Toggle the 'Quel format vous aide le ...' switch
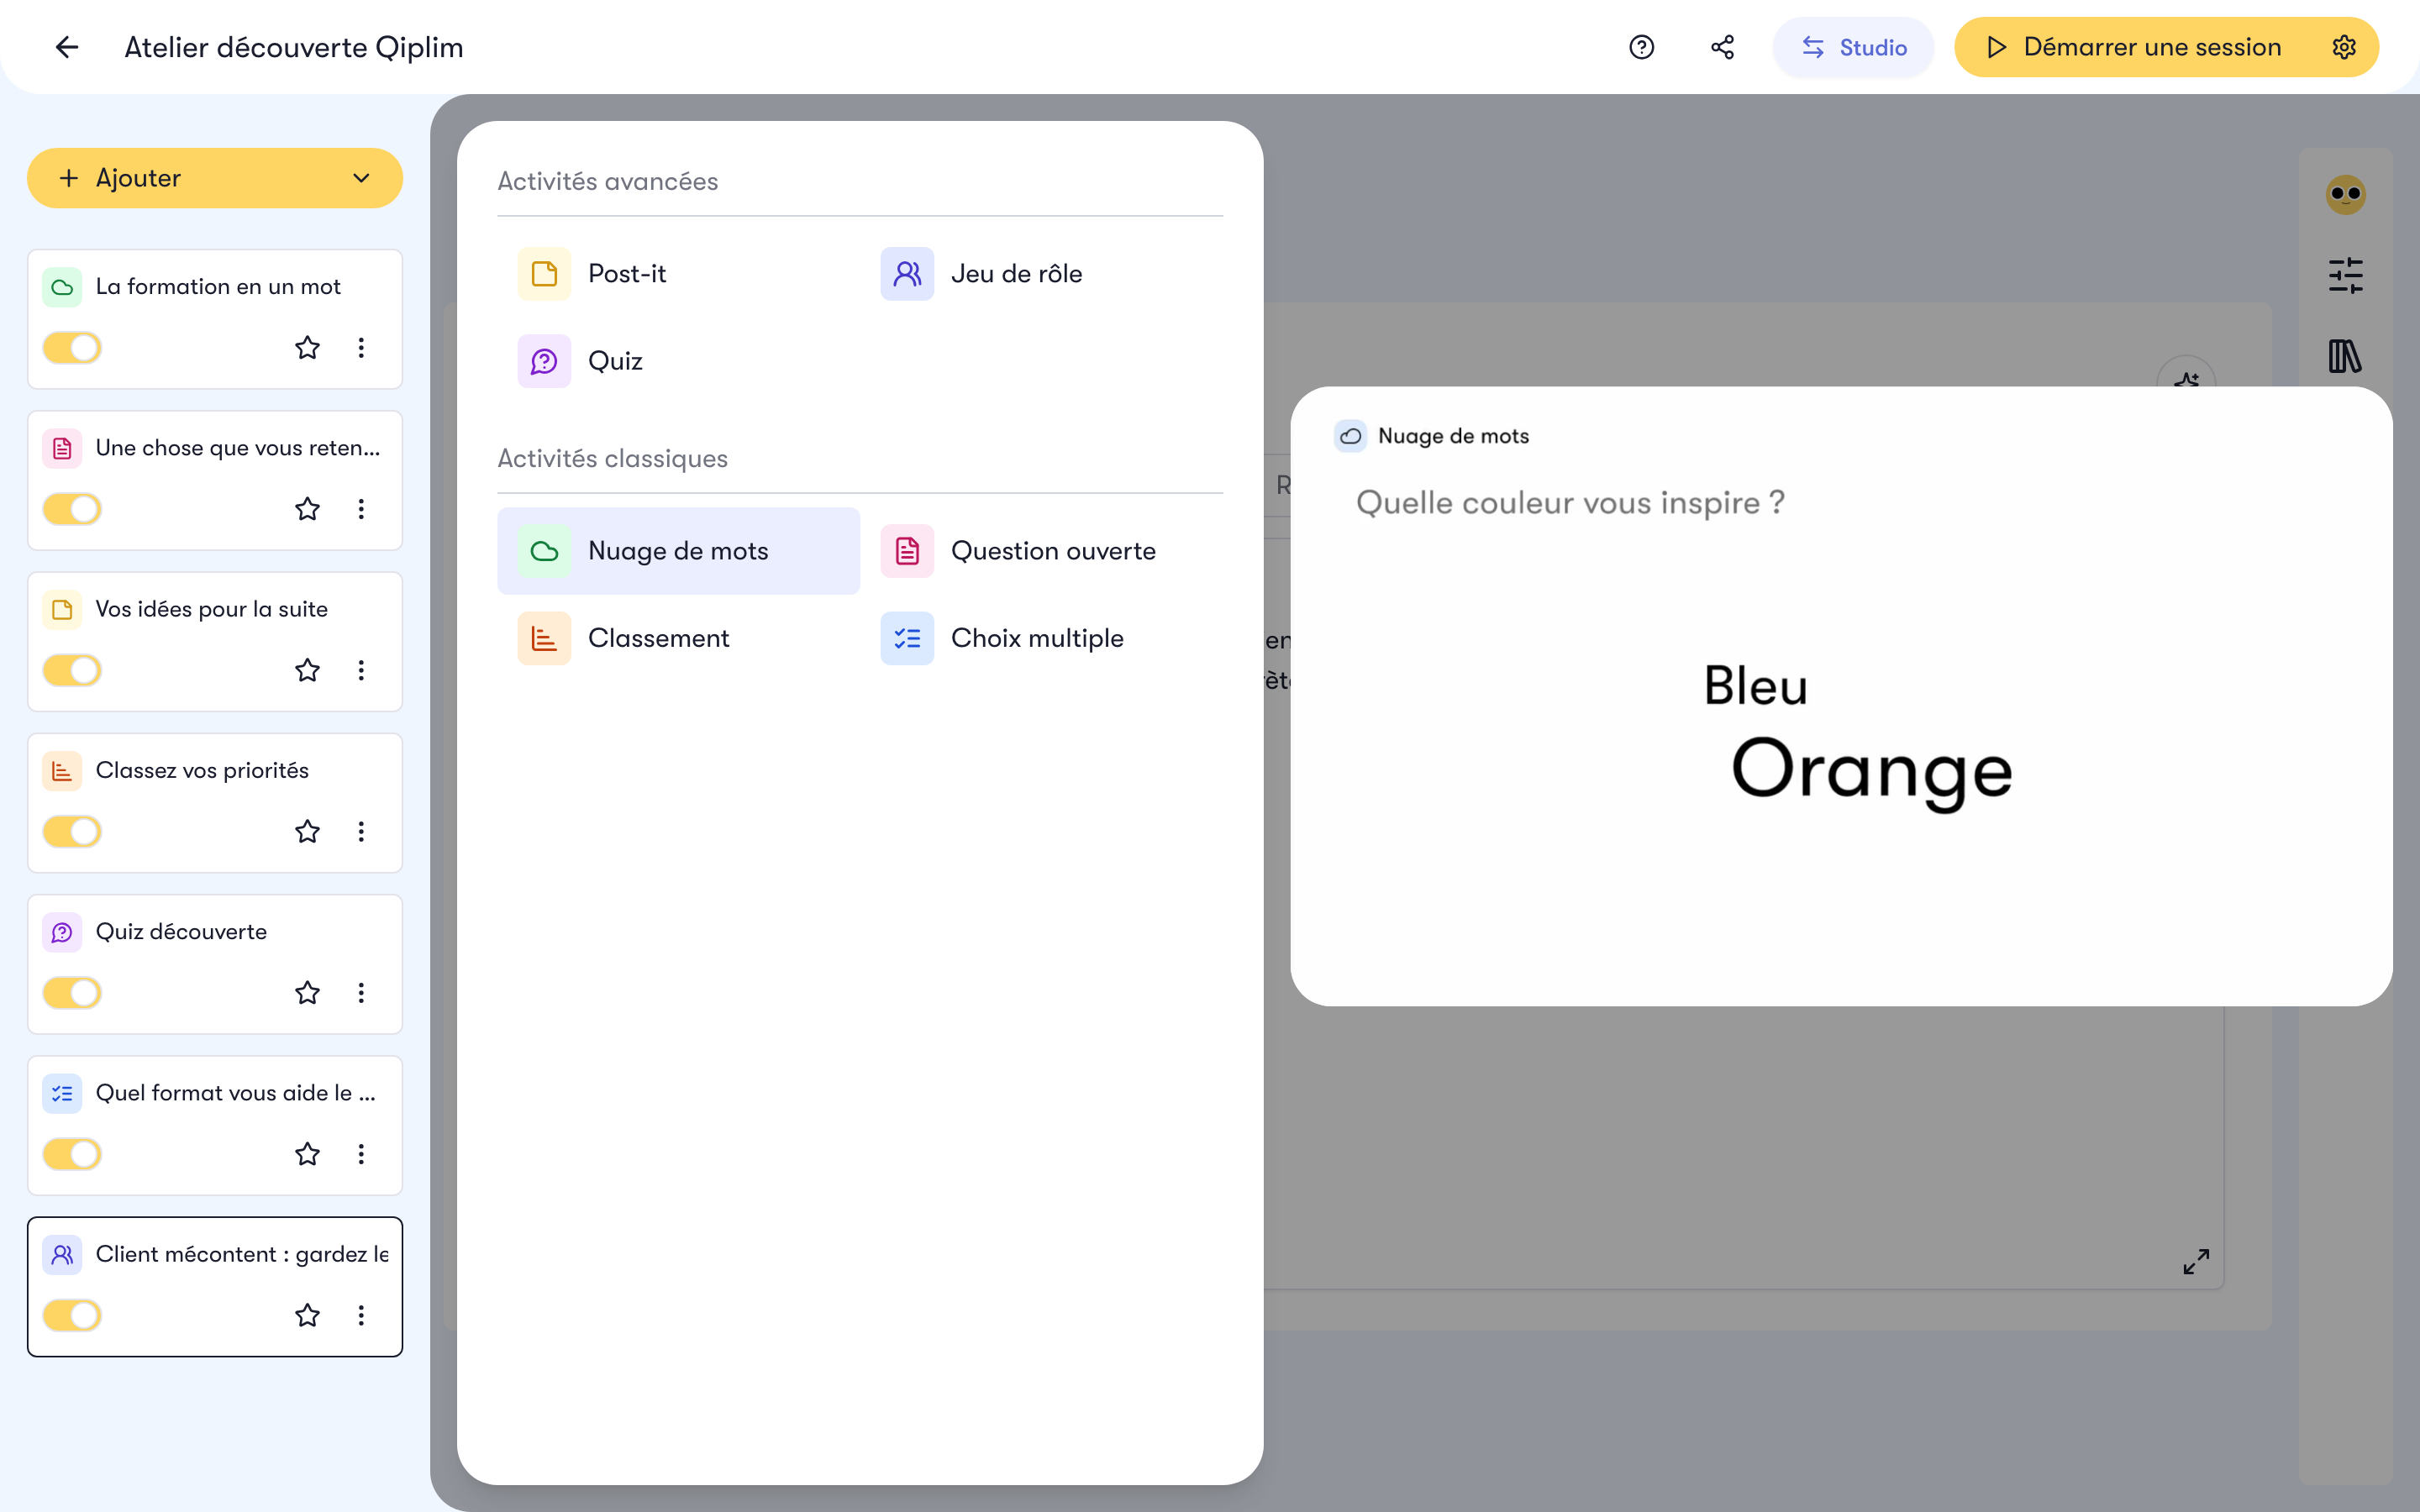 coord(72,1154)
